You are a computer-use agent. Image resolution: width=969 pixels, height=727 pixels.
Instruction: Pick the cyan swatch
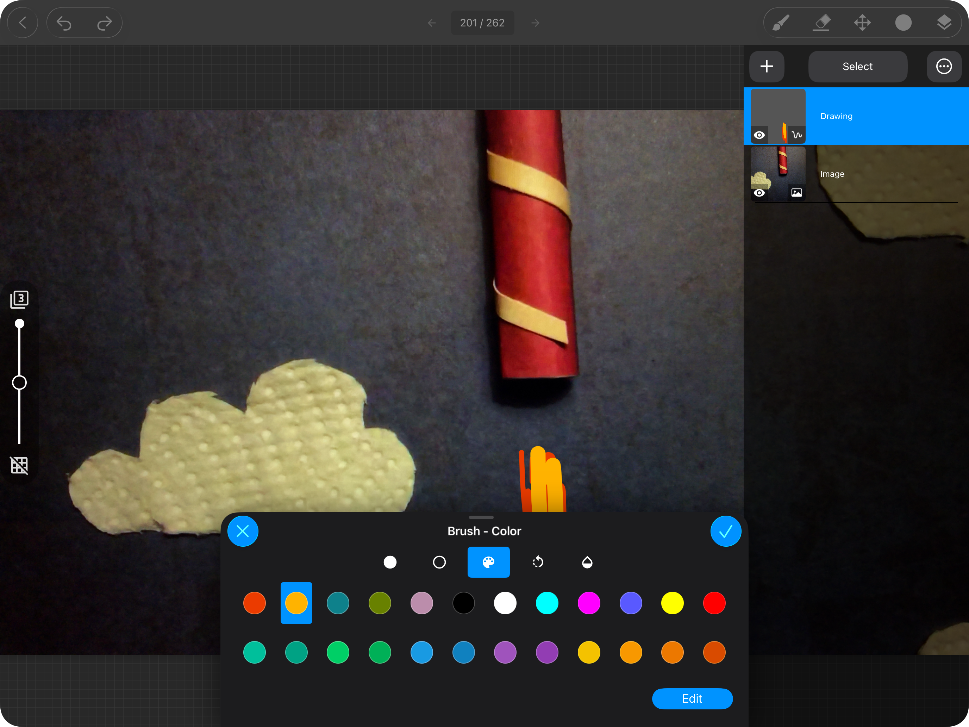click(547, 603)
